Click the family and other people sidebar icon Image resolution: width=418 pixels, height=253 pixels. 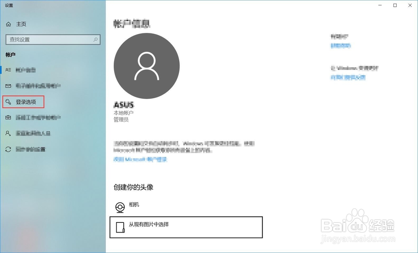9,133
